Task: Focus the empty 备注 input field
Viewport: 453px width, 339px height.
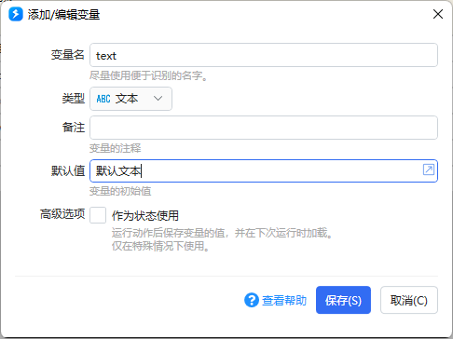Action: pyautogui.click(x=264, y=128)
